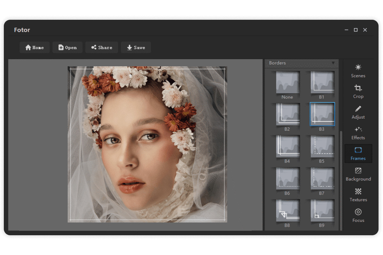Choose the B8 folded-corner border
Viewport: 383px width, 255px height.
click(x=287, y=213)
